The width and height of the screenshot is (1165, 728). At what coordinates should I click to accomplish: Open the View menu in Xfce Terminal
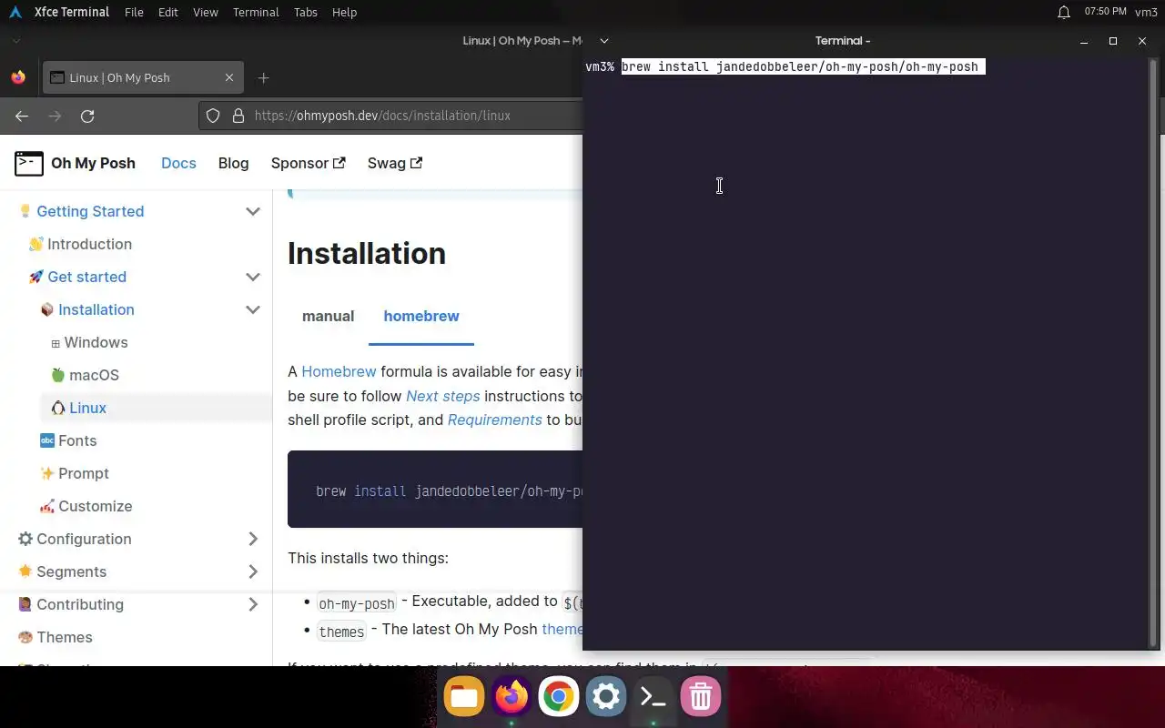[x=206, y=12]
